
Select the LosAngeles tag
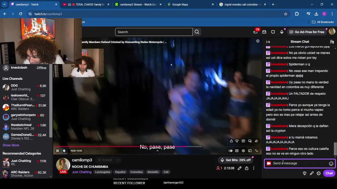click(103, 172)
